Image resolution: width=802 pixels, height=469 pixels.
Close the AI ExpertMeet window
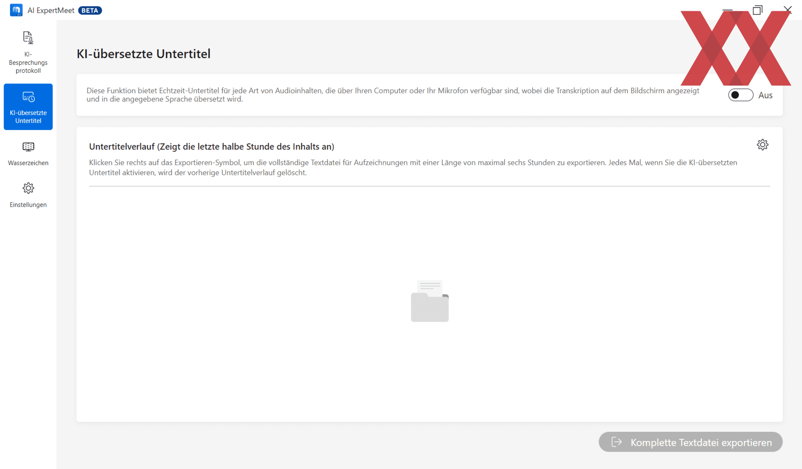click(787, 9)
